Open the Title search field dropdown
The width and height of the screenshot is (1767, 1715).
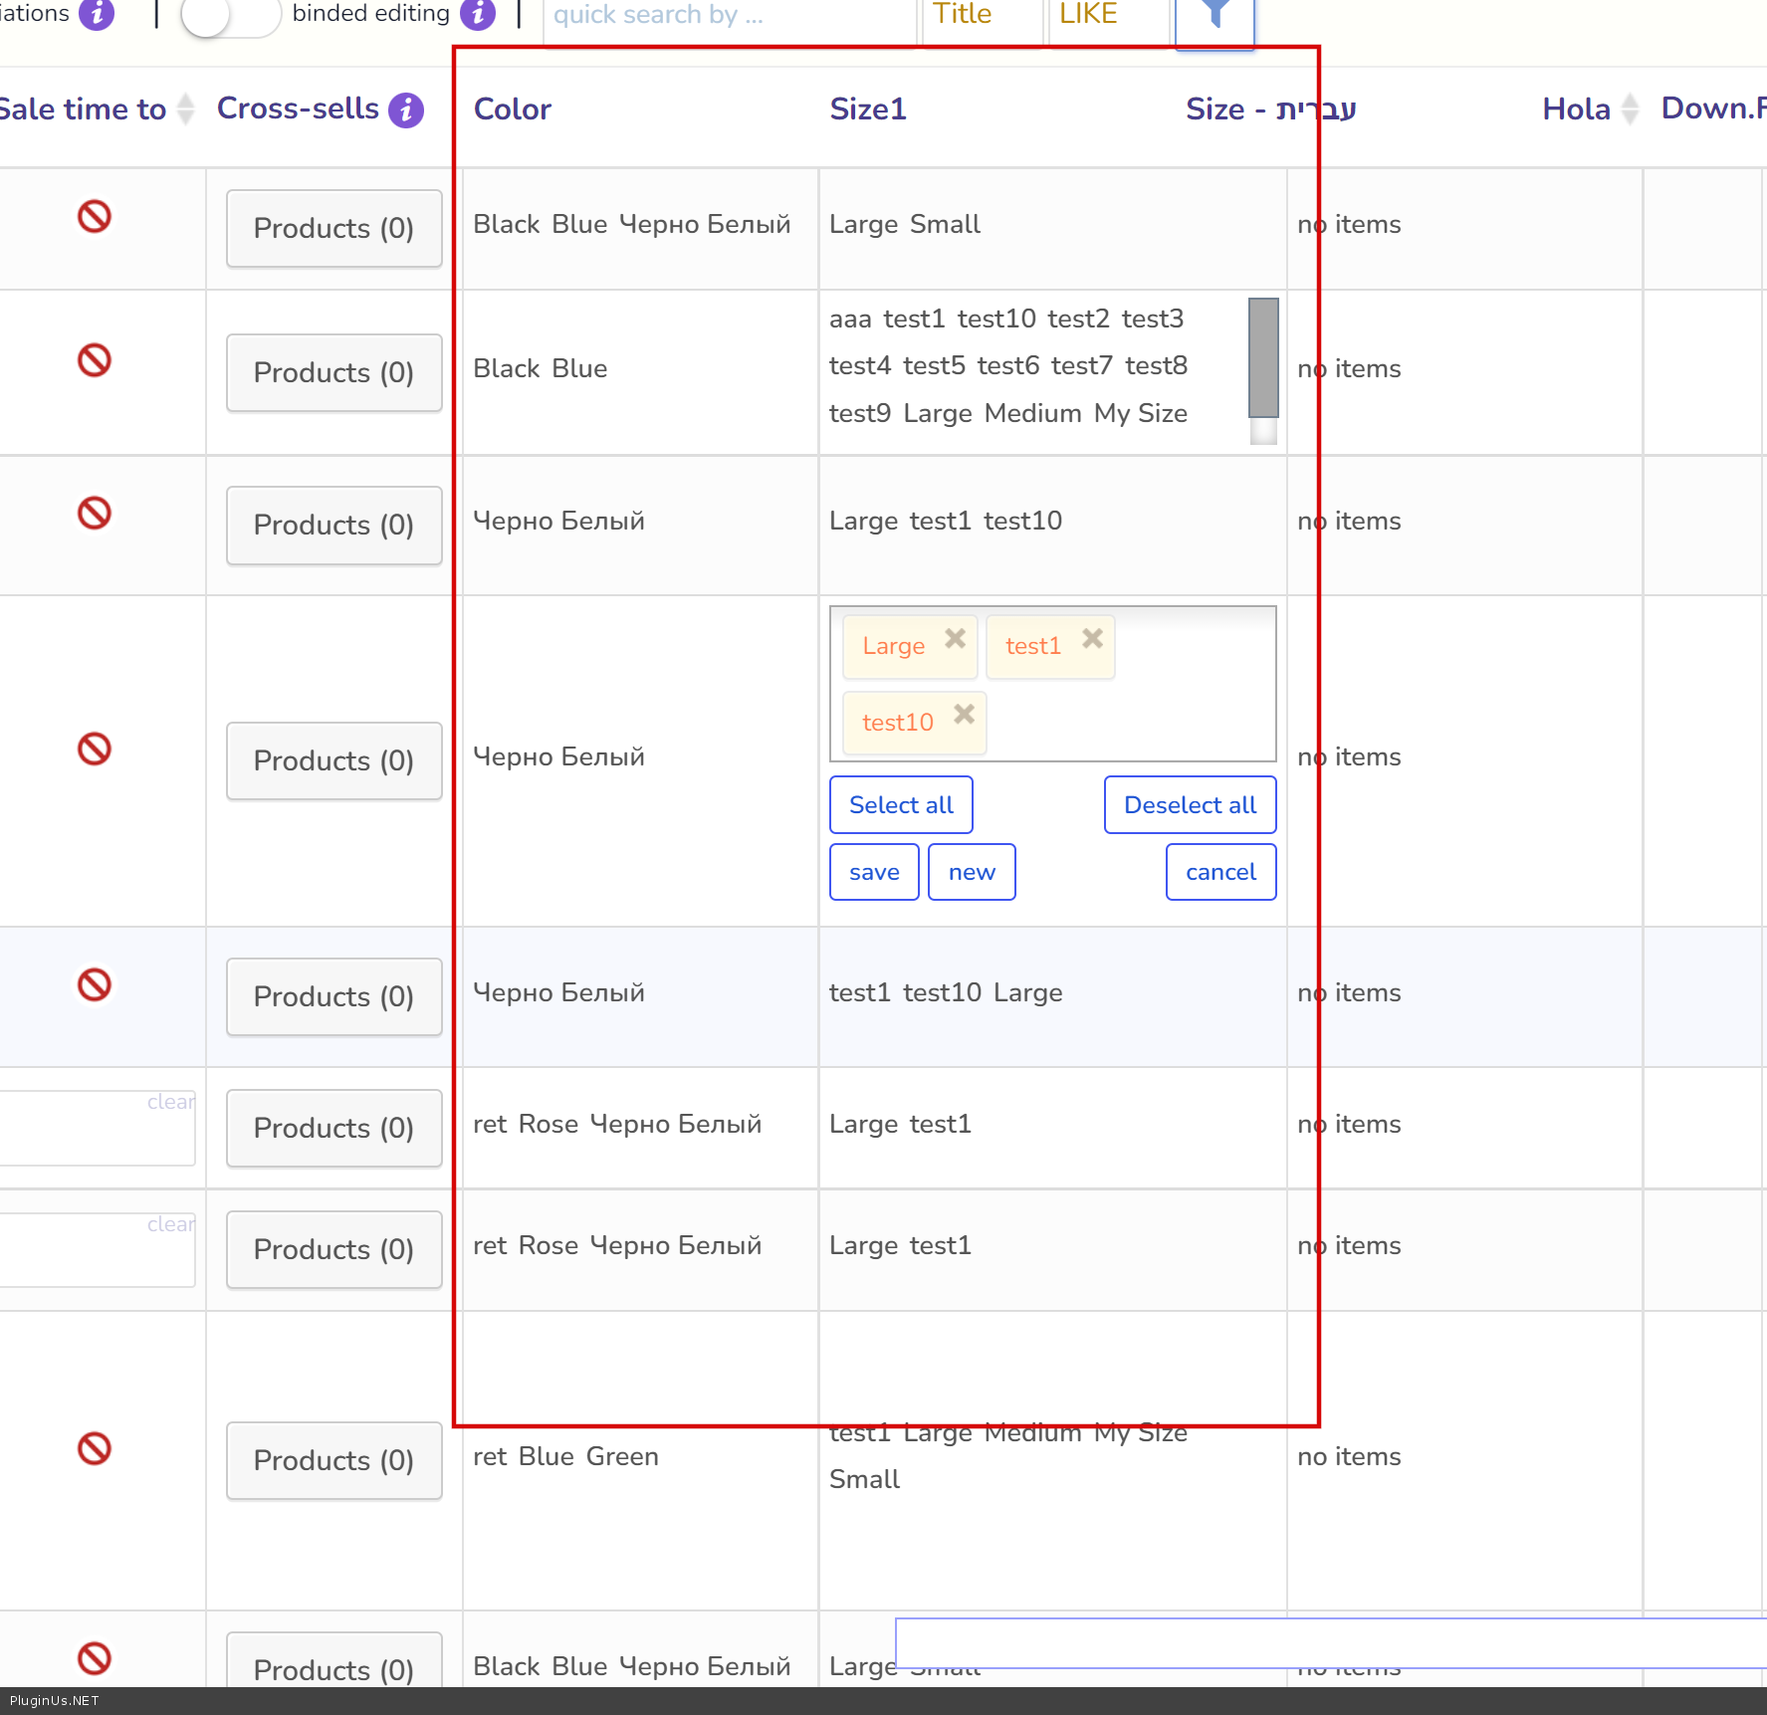(982, 16)
